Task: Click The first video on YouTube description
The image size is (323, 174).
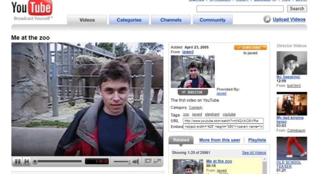Action: pyautogui.click(x=195, y=100)
